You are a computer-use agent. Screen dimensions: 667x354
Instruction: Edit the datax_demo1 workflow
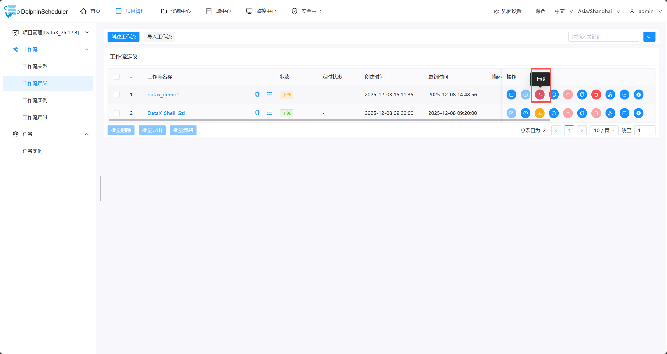tap(511, 95)
